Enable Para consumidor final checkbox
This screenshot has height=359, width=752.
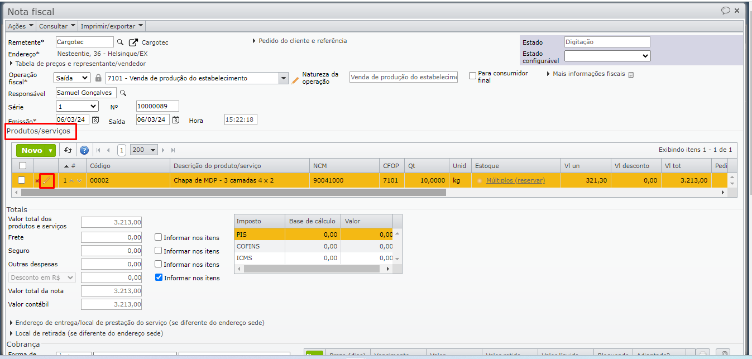(472, 75)
